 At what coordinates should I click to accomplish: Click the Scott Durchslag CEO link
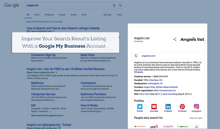170,94
